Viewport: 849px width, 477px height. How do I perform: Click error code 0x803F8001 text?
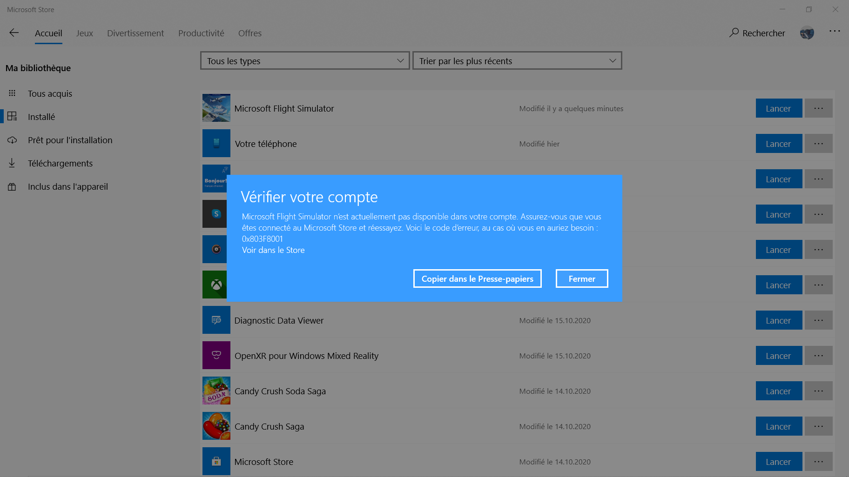point(263,239)
